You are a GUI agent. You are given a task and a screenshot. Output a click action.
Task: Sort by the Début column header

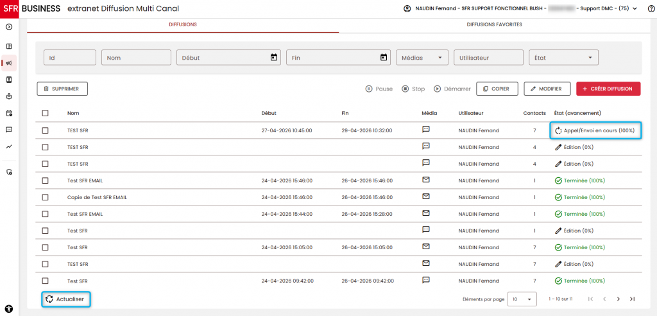[x=269, y=113]
